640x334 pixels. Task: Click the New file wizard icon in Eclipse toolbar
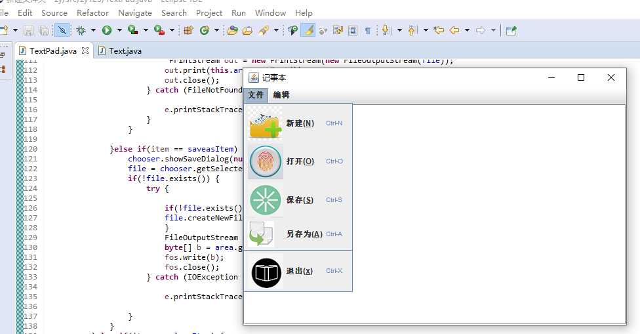4,30
